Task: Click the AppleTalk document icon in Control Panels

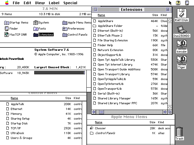Action: click(x=8, y=104)
